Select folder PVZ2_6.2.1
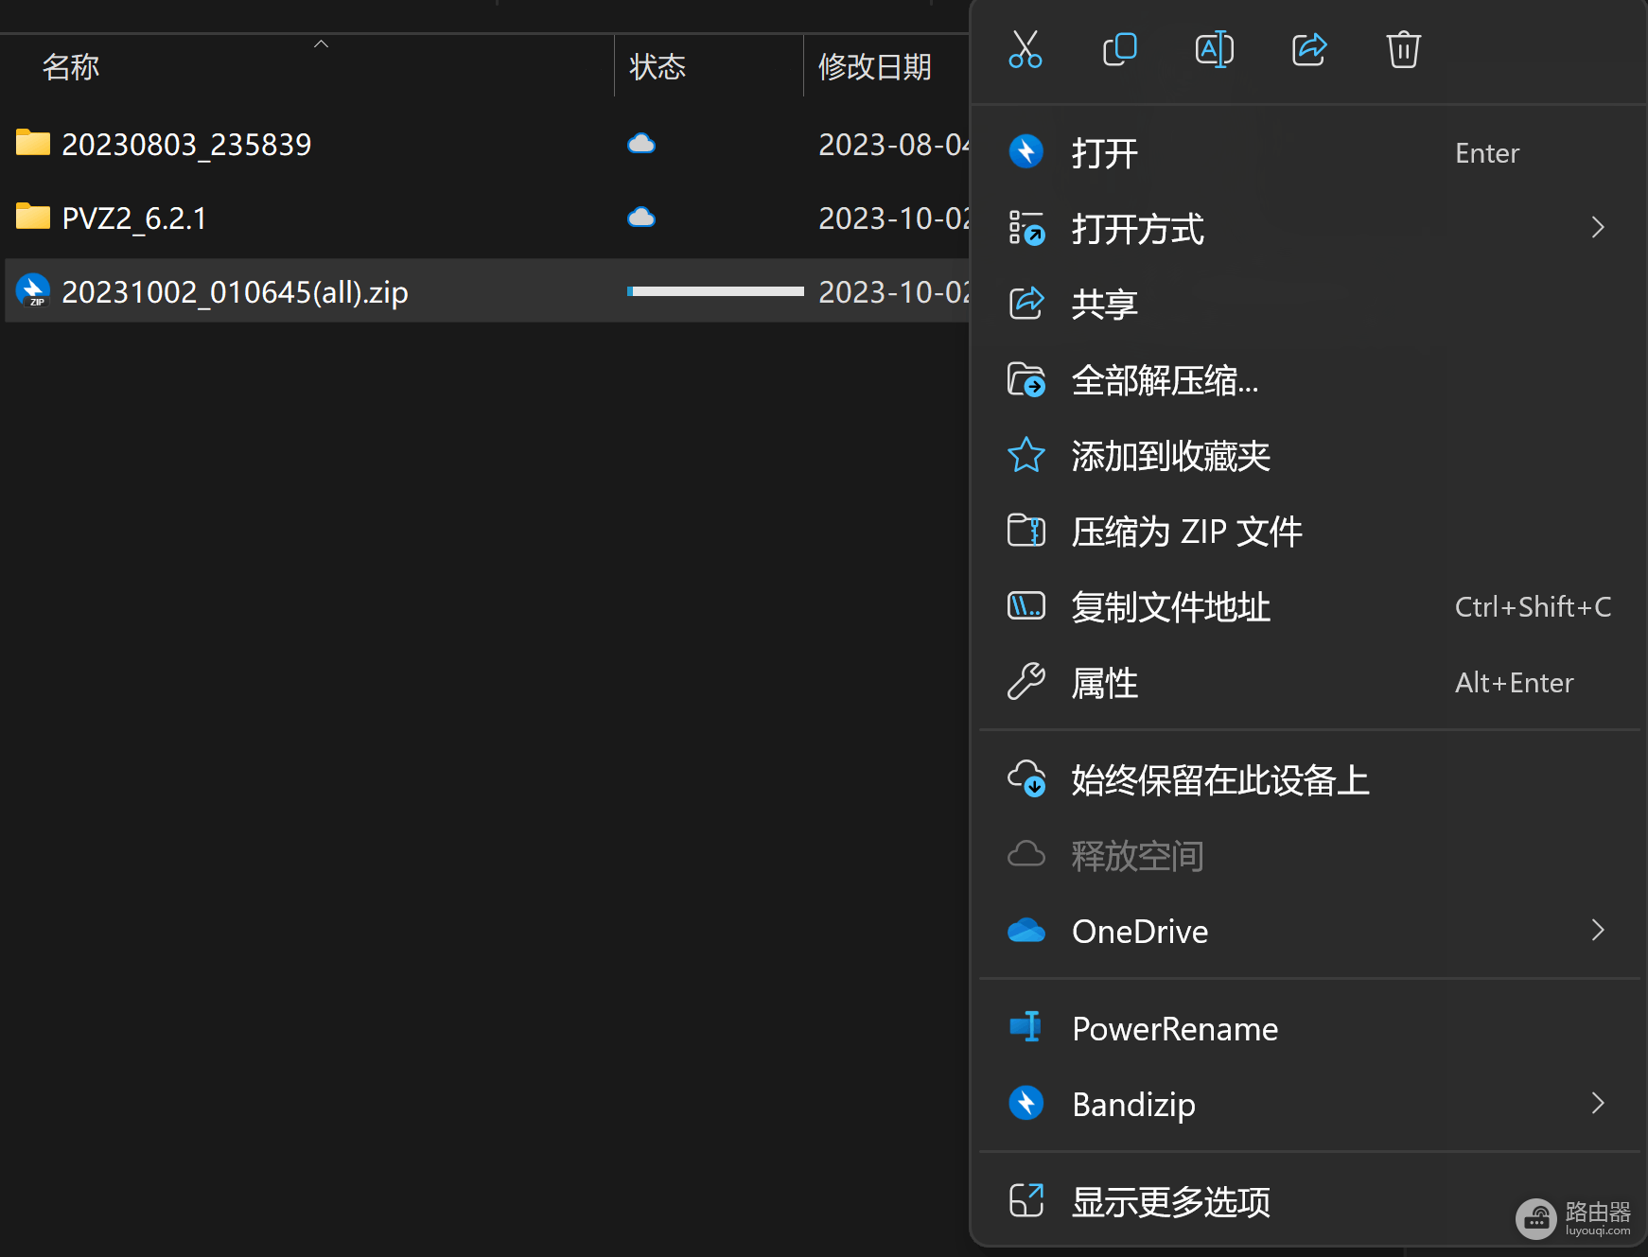 click(134, 218)
